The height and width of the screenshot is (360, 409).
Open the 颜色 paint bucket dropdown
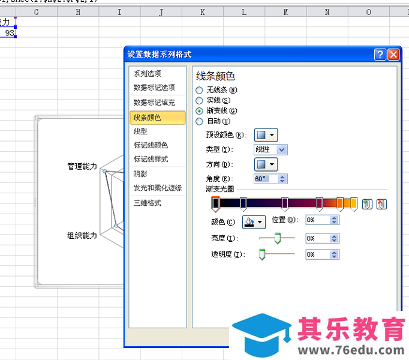pyautogui.click(x=254, y=222)
